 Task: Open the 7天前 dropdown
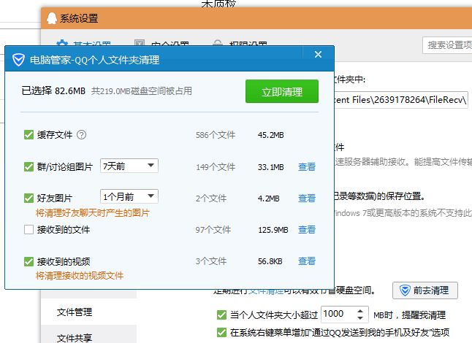[129, 166]
